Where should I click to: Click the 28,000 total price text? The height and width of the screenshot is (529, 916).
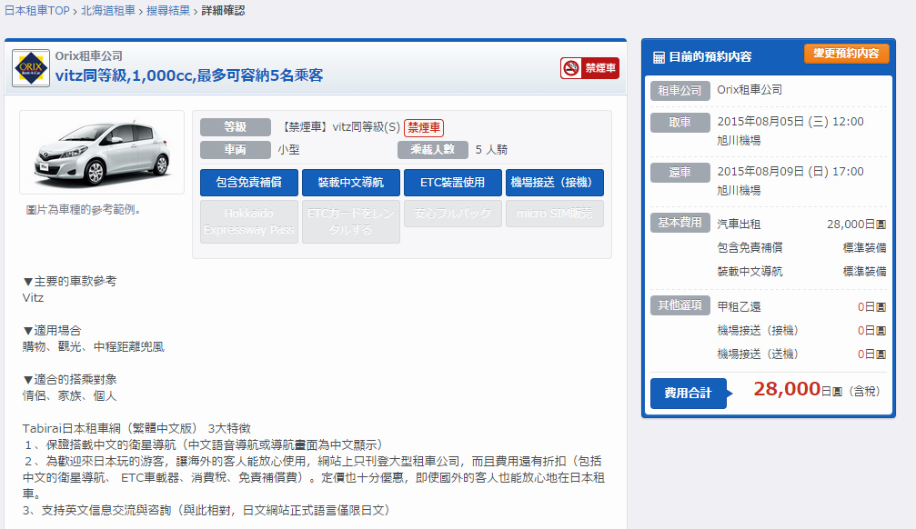click(787, 389)
